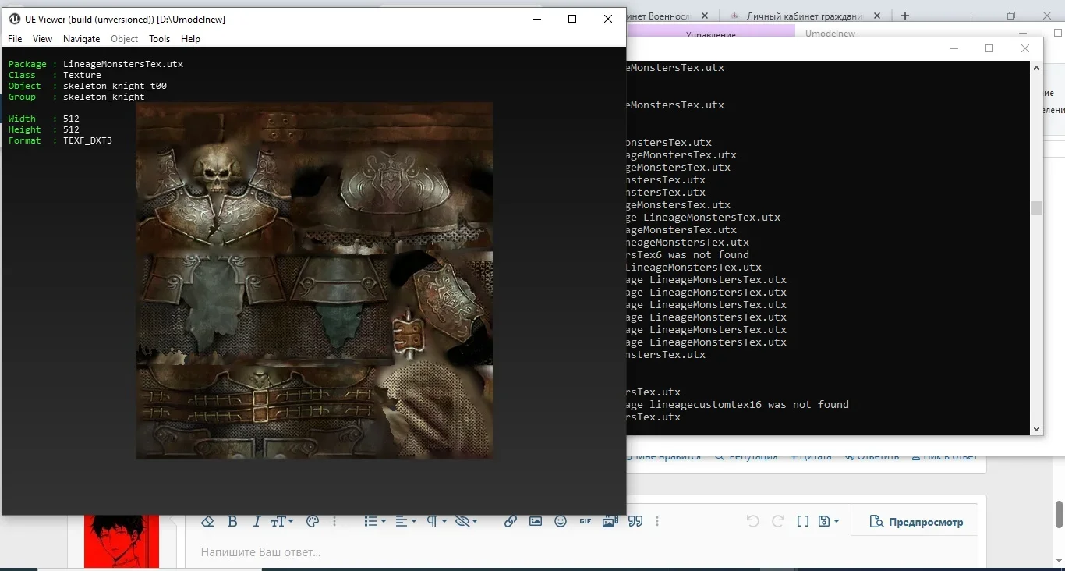Insert a quote block with the quotes icon
Viewport: 1065px width, 571px height.
pyautogui.click(x=635, y=521)
